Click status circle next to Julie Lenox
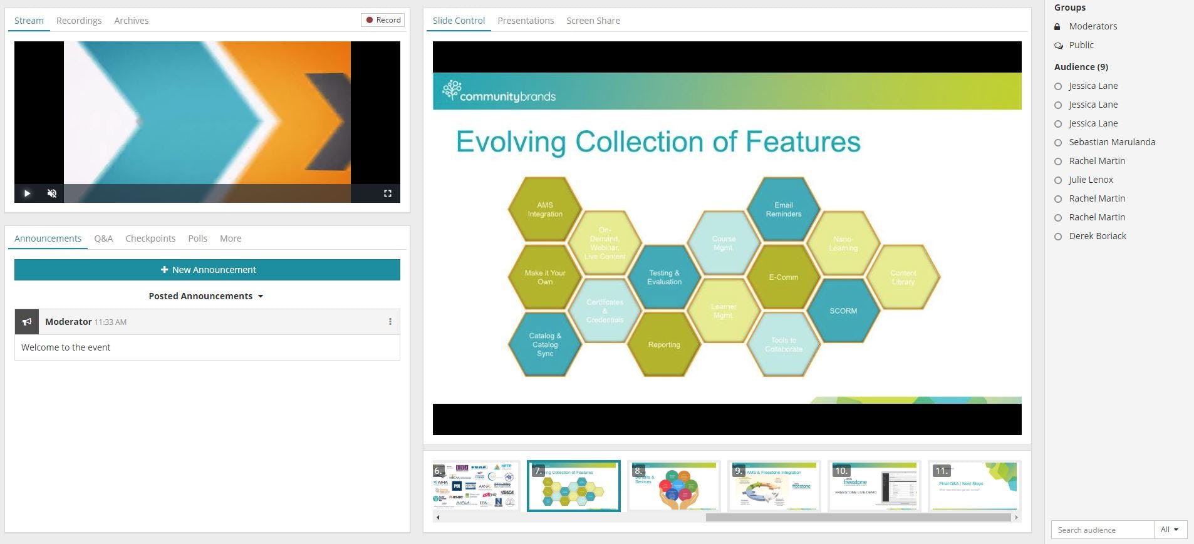The image size is (1194, 544). [1058, 180]
